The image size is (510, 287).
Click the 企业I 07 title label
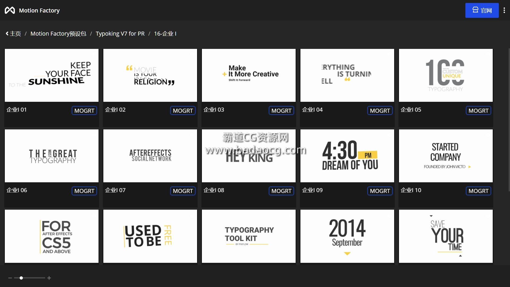coord(115,190)
